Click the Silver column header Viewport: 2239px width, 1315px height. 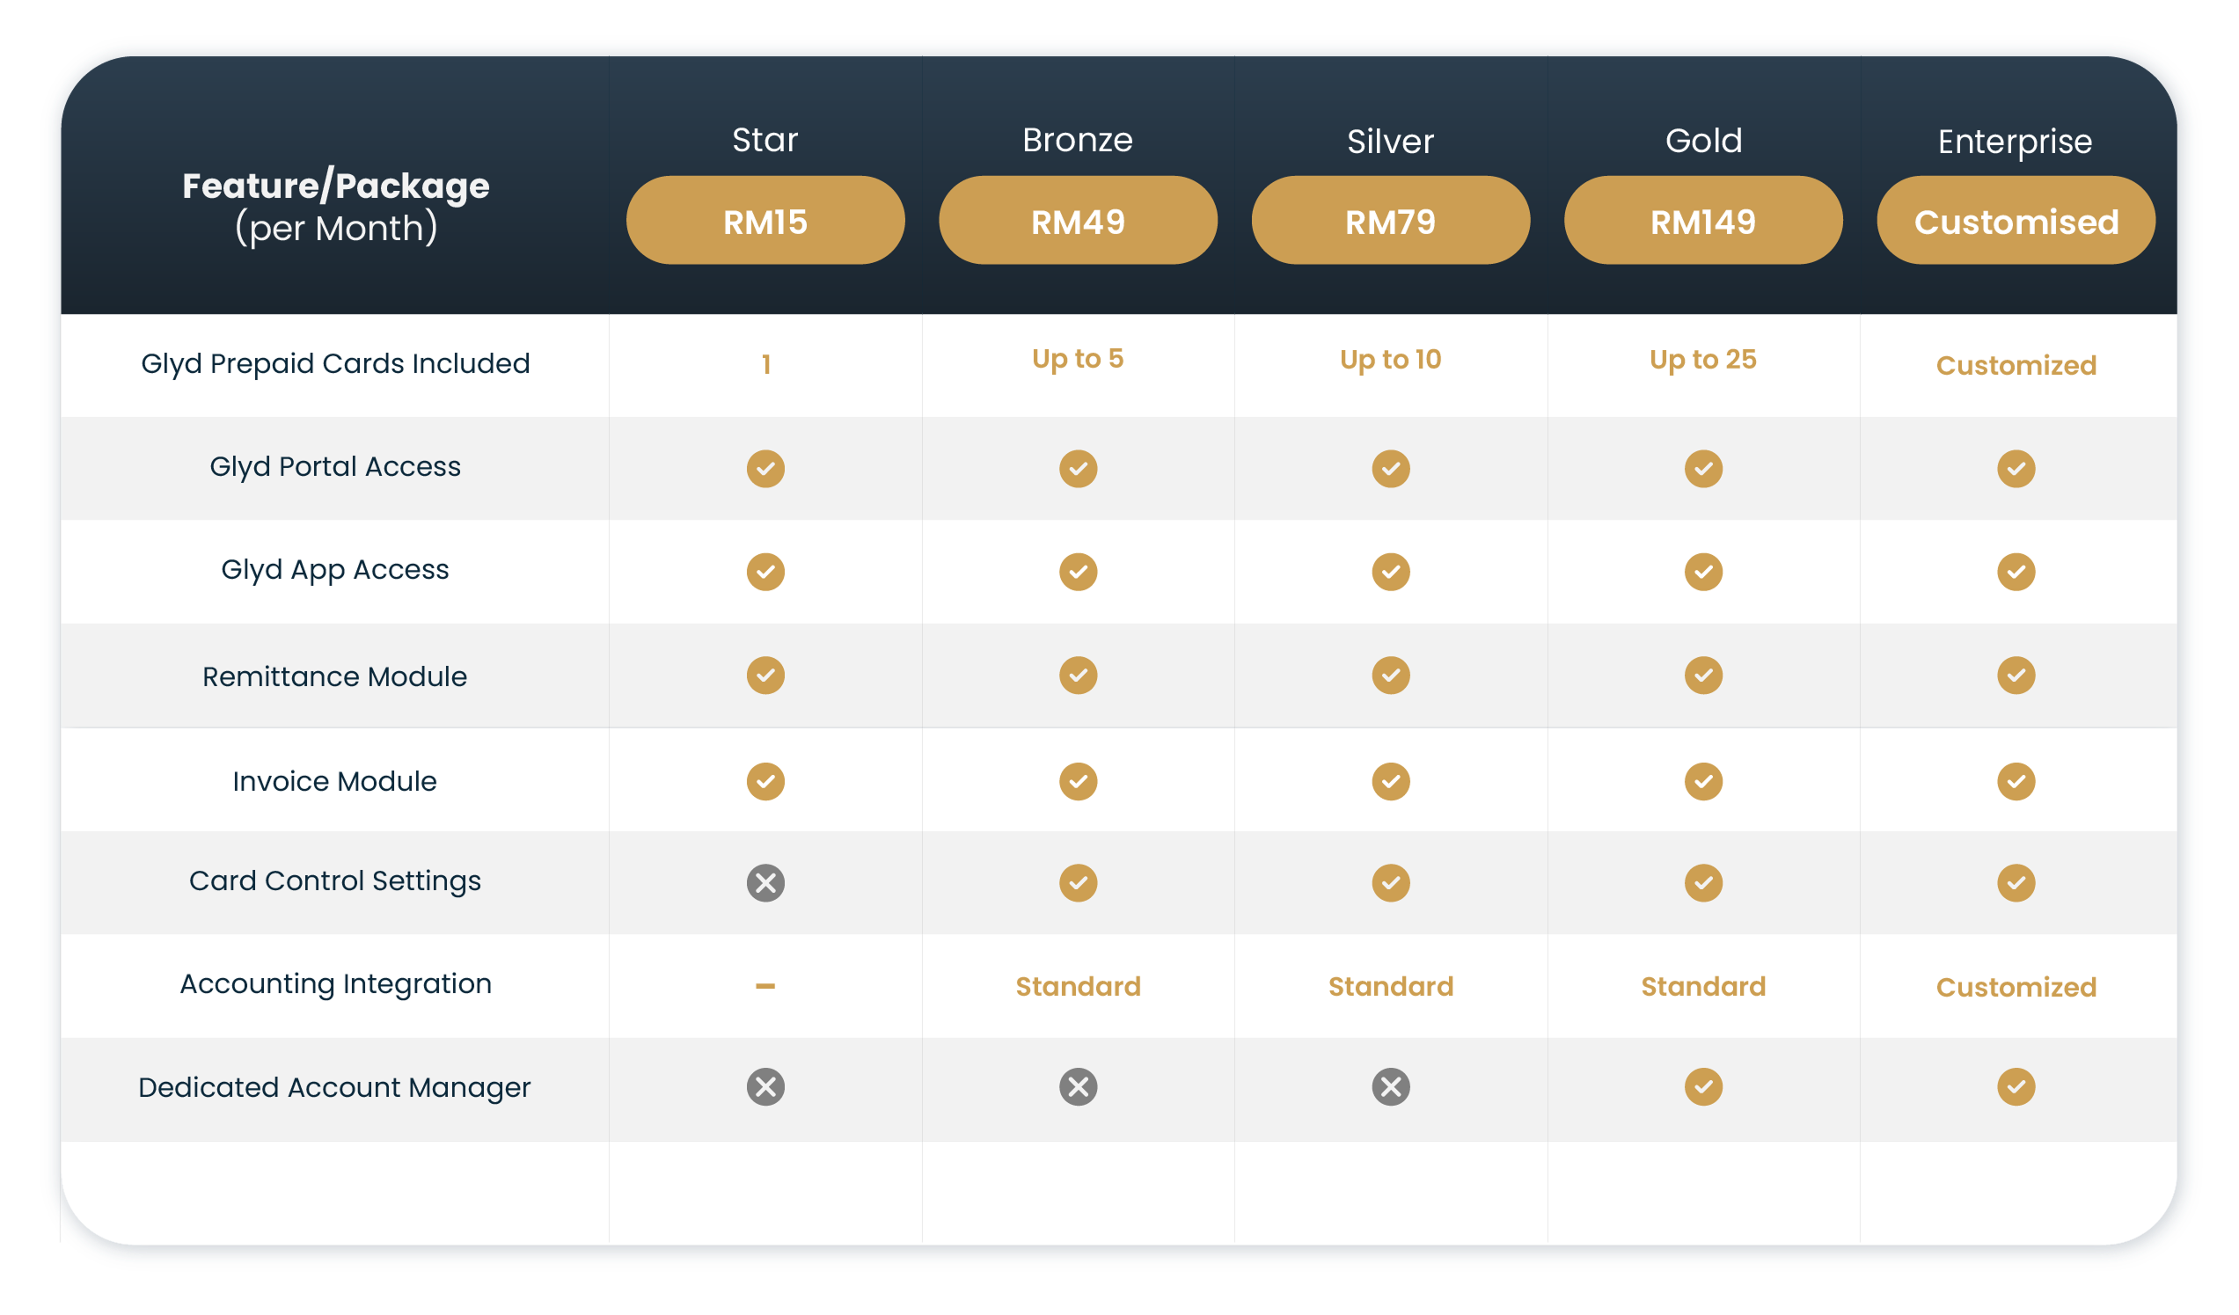(x=1391, y=142)
